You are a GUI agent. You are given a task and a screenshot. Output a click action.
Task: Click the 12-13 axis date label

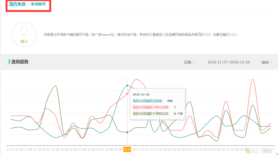pos(154,149)
